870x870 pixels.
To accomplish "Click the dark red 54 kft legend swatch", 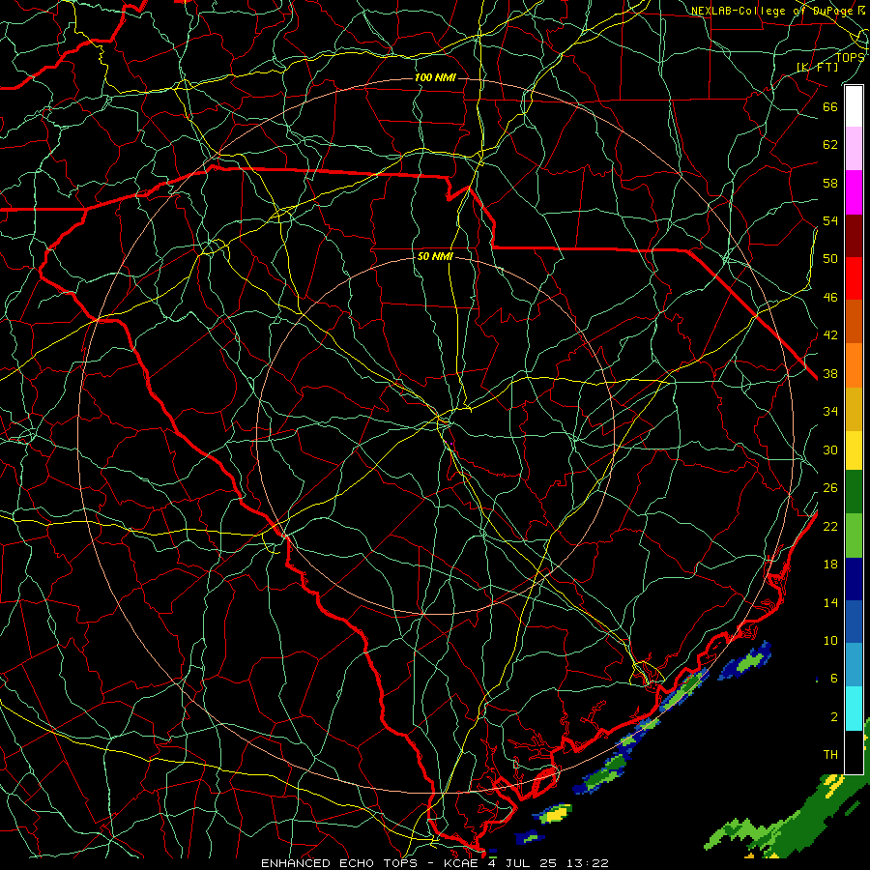I will pos(854,235).
